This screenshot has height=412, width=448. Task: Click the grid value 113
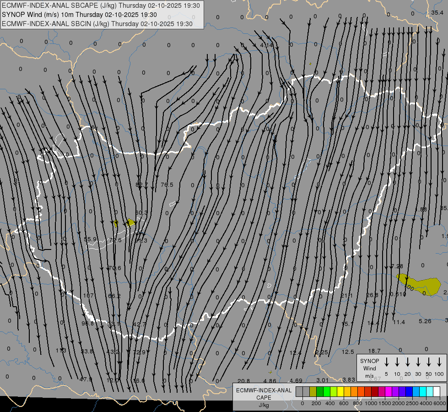pyautogui.click(x=61, y=350)
